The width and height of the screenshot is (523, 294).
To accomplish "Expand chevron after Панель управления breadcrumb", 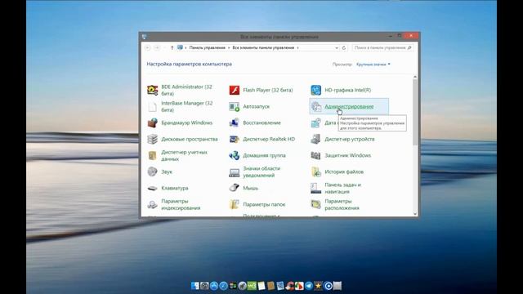I will pos(229,47).
